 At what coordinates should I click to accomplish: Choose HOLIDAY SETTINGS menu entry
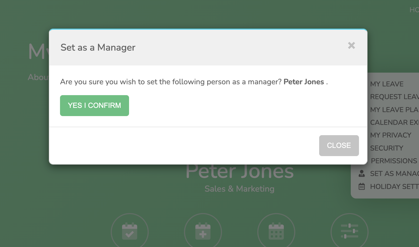[395, 187]
